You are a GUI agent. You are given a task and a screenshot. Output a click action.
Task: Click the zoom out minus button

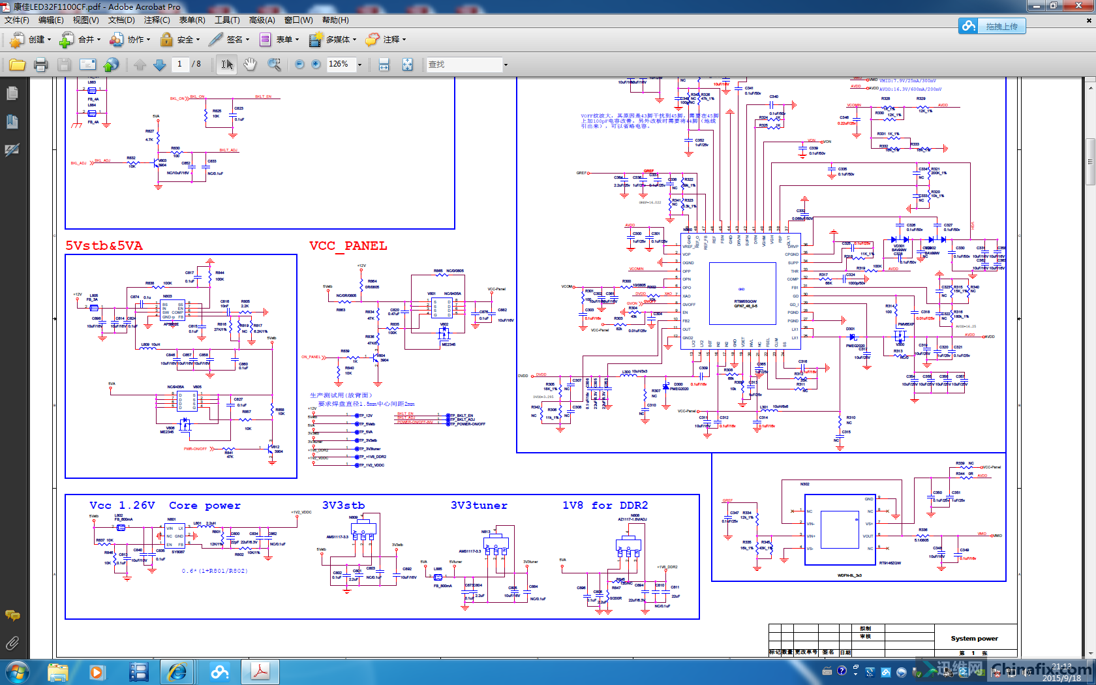[x=299, y=65]
